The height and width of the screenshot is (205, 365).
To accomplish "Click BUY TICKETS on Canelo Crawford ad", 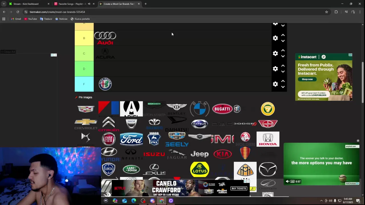I will pos(239,188).
